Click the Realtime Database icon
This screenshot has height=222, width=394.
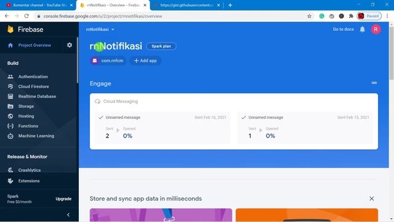click(10, 96)
